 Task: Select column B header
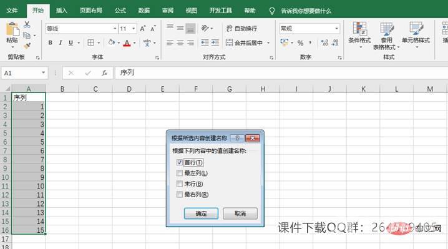coord(62,89)
